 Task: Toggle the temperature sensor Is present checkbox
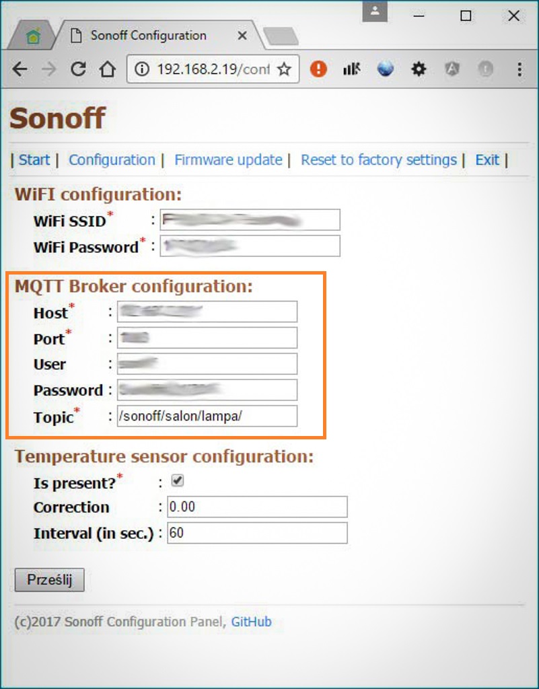[x=178, y=480]
